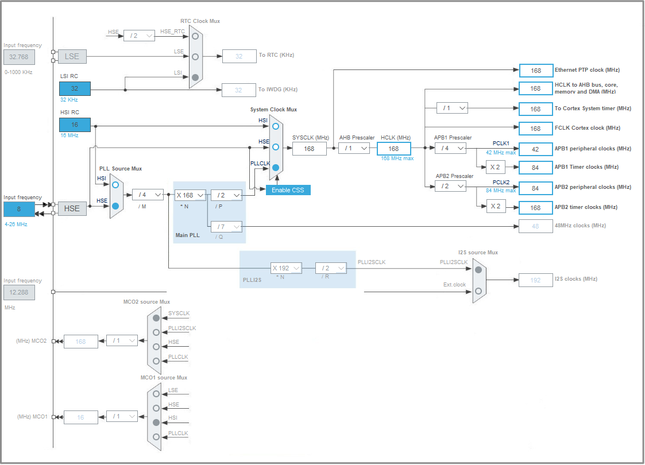Select LSE on the RTC Clock Mux
The width and height of the screenshot is (645, 465).
click(x=194, y=56)
